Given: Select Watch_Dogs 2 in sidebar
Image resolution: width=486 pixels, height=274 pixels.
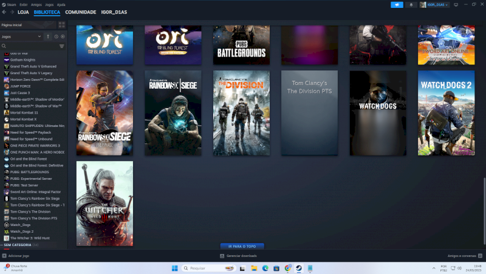Looking at the screenshot, I should [x=34, y=231].
